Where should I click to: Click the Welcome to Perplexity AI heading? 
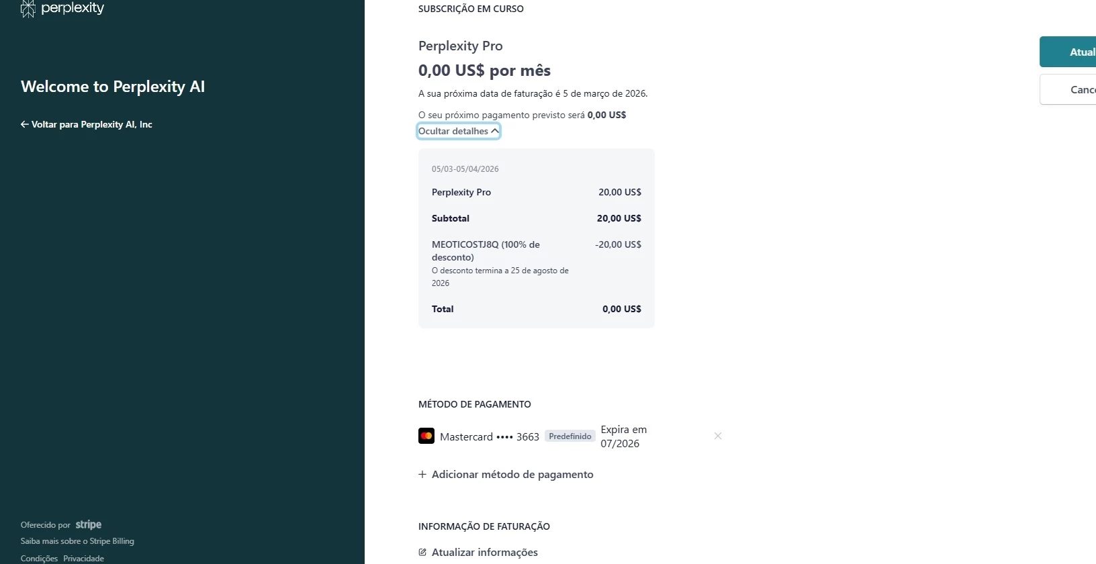coord(113,87)
